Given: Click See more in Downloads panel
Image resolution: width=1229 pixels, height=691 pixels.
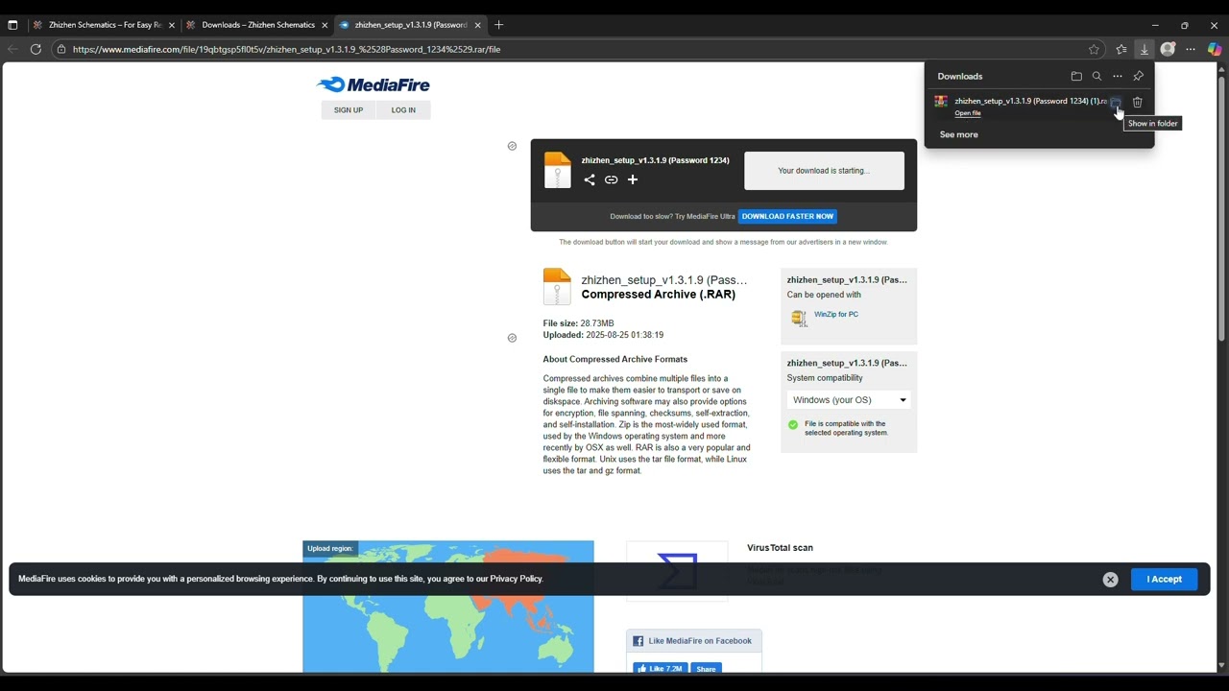Looking at the screenshot, I should coord(958,134).
